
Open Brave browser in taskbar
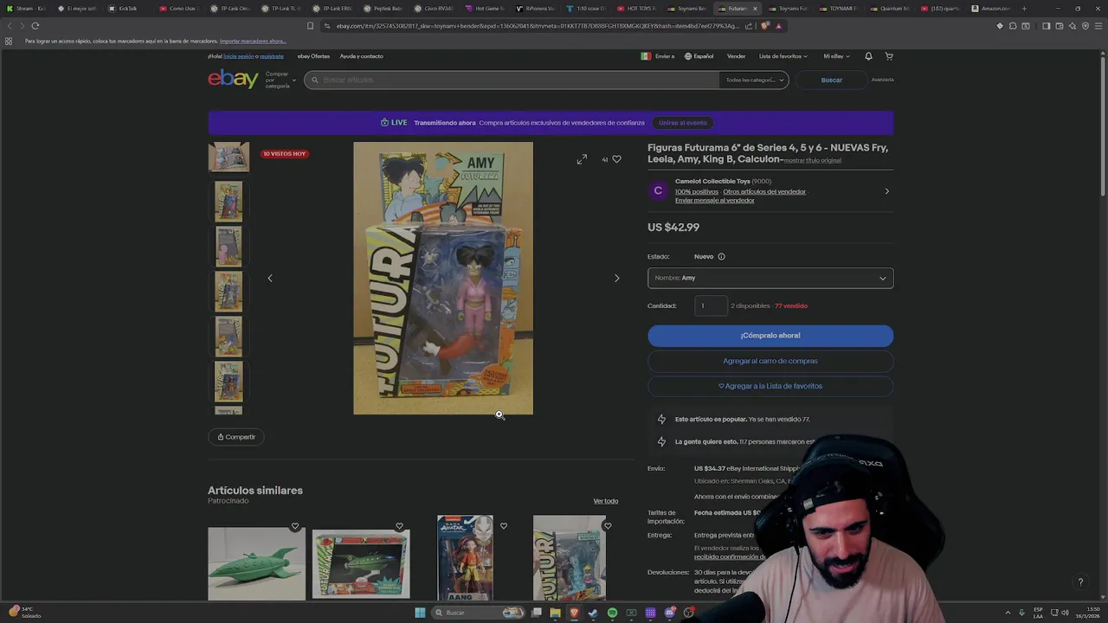tap(574, 613)
